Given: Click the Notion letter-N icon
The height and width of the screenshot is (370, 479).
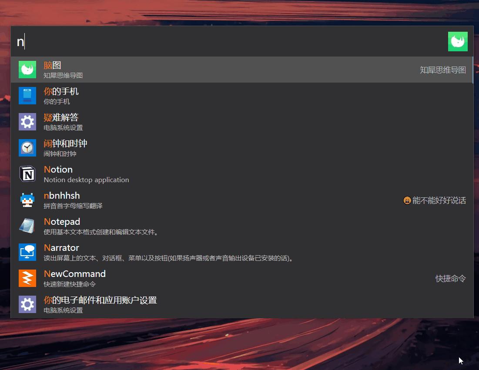Looking at the screenshot, I should (27, 174).
